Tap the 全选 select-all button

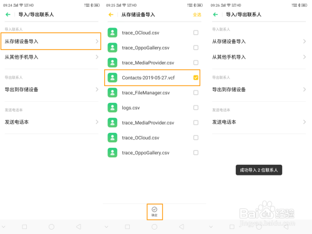tap(197, 14)
